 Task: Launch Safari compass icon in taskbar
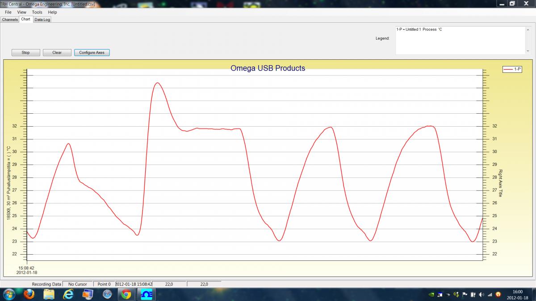click(107, 294)
